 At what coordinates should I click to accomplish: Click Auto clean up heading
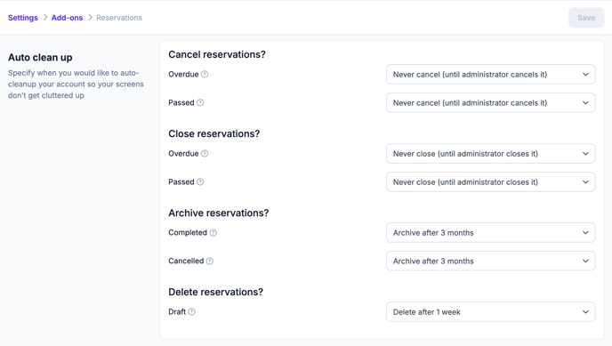[40, 57]
